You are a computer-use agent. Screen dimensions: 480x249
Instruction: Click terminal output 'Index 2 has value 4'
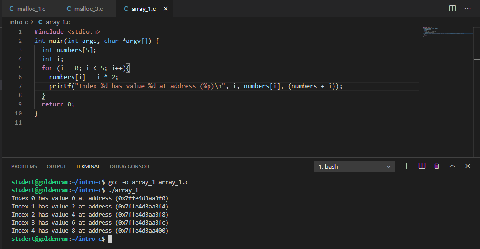pos(43,215)
